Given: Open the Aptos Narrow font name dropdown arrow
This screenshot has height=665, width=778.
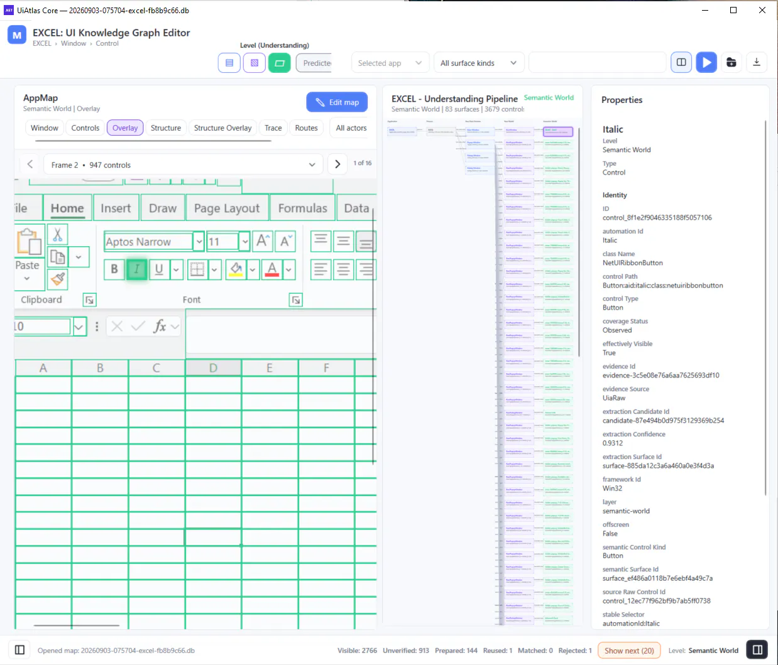Looking at the screenshot, I should coord(199,242).
